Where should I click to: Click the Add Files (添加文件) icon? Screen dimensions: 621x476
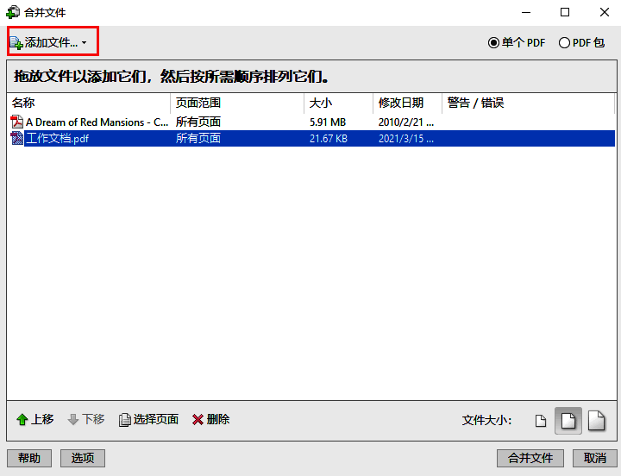[16, 43]
